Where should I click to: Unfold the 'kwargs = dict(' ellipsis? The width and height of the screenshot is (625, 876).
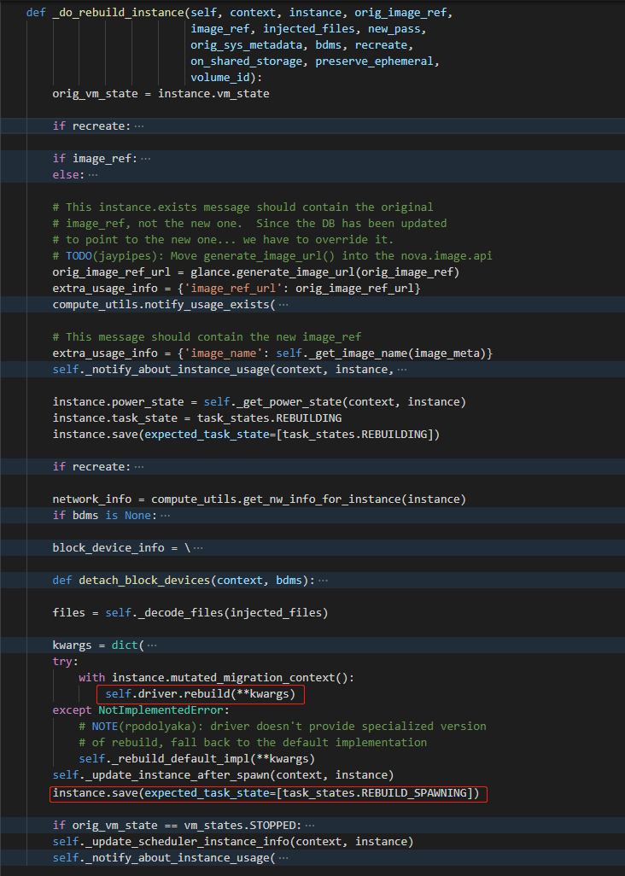[152, 645]
